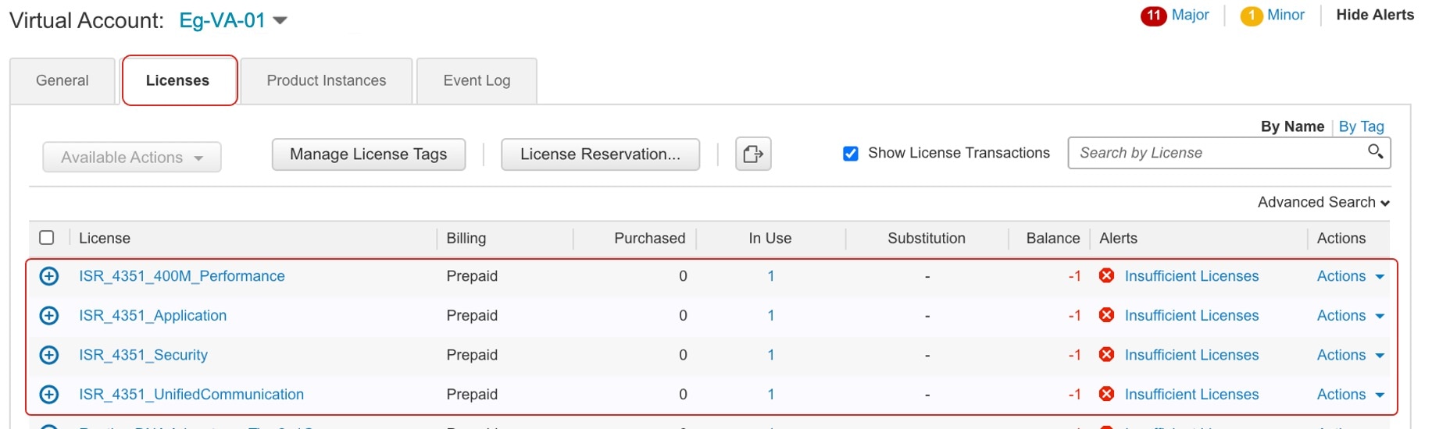Toggle the select-all licenses checkbox

47,237
